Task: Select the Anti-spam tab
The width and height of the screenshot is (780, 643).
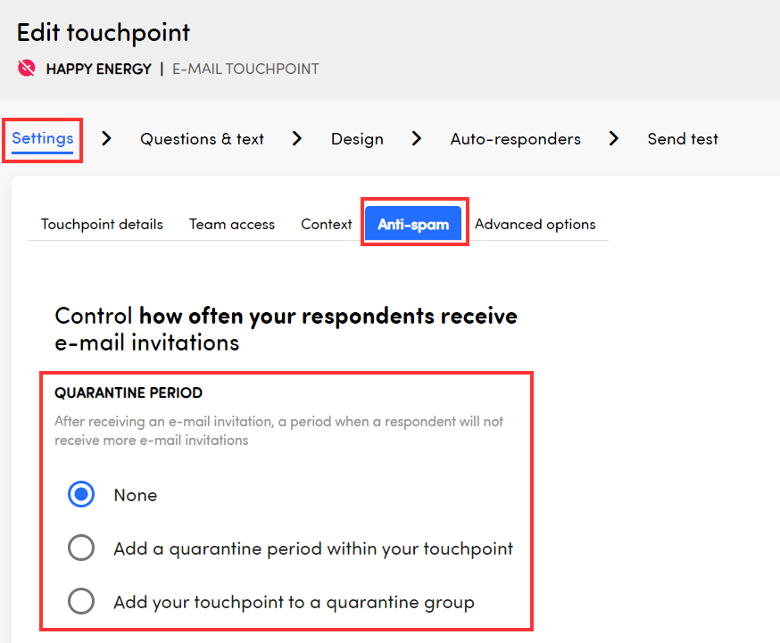Action: (x=413, y=224)
